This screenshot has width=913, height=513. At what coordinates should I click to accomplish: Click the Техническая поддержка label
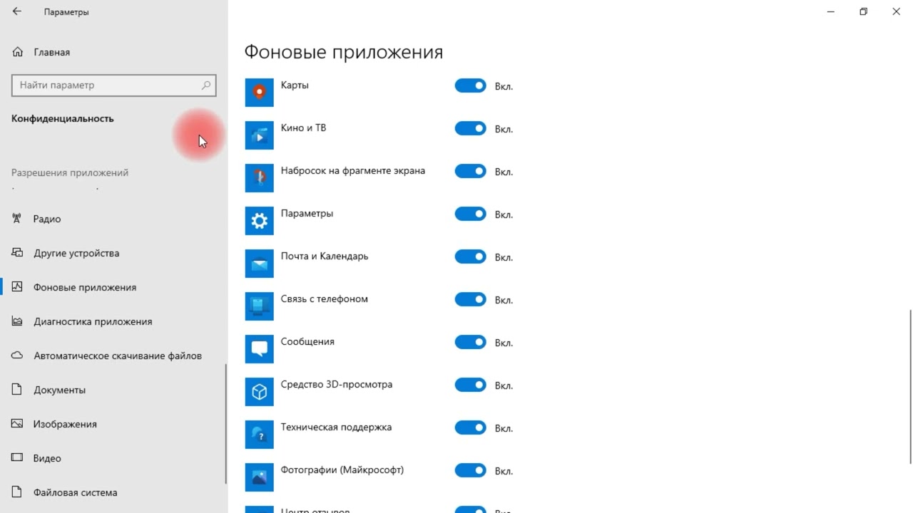[336, 427]
